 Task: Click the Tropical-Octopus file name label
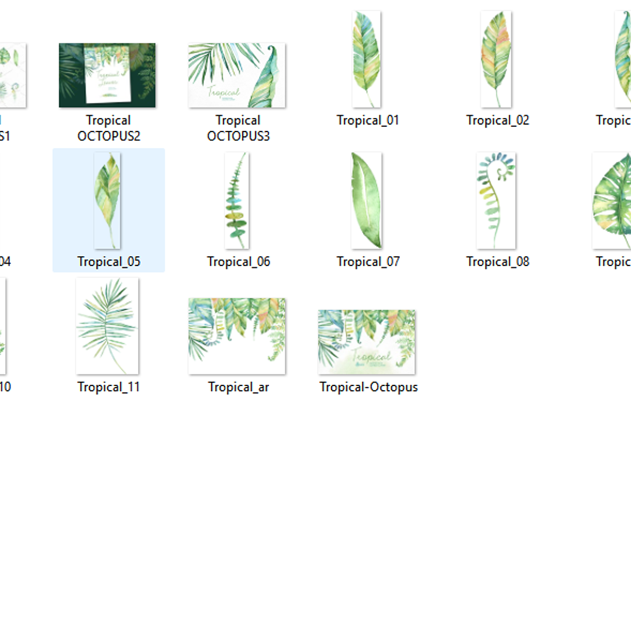point(368,387)
